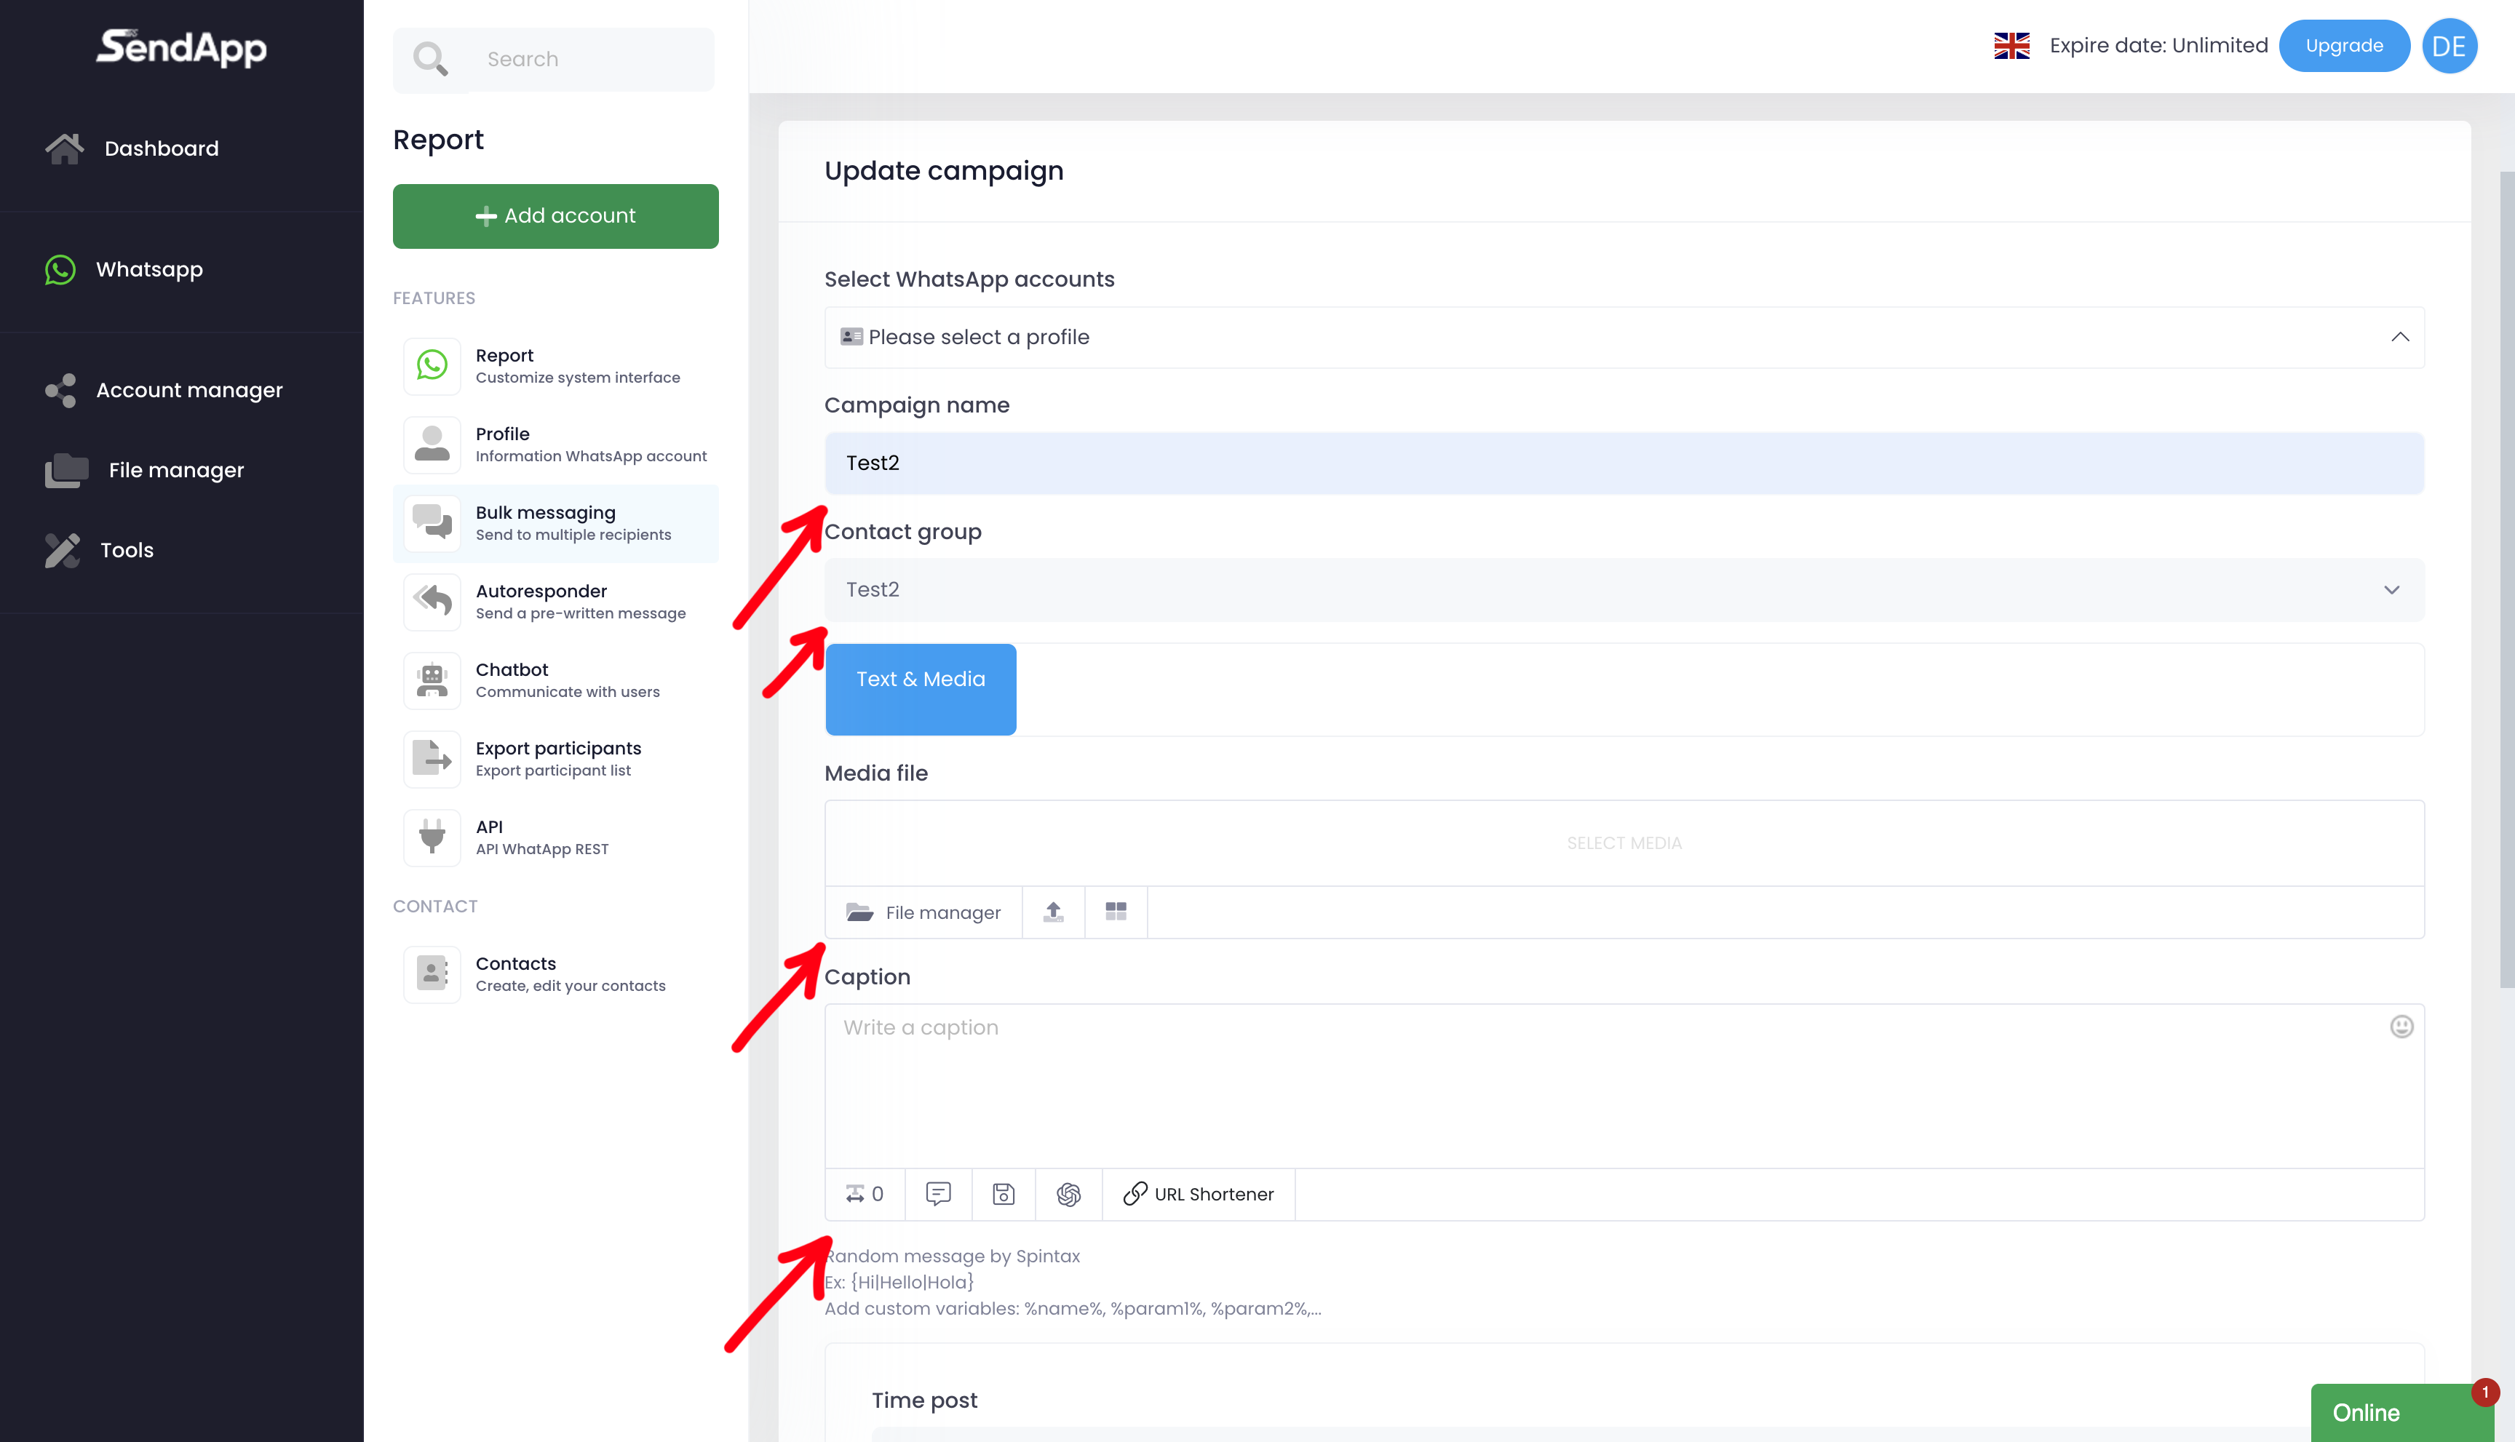Open the Contact group Test2 dropdown

(x=1624, y=590)
